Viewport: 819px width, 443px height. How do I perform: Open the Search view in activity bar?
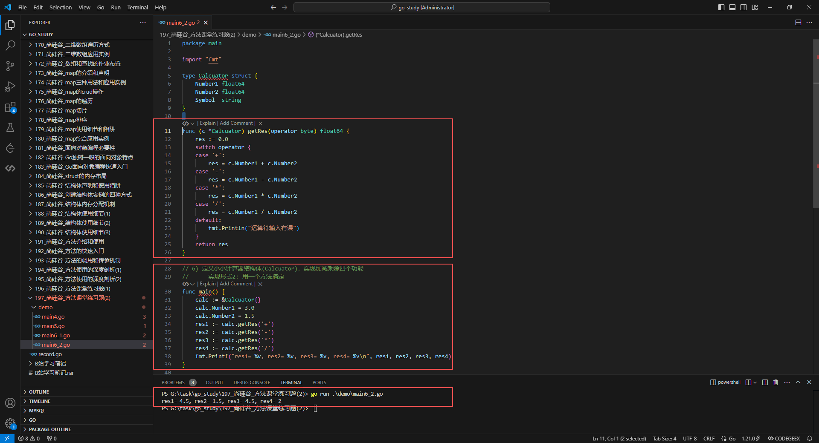[10, 46]
